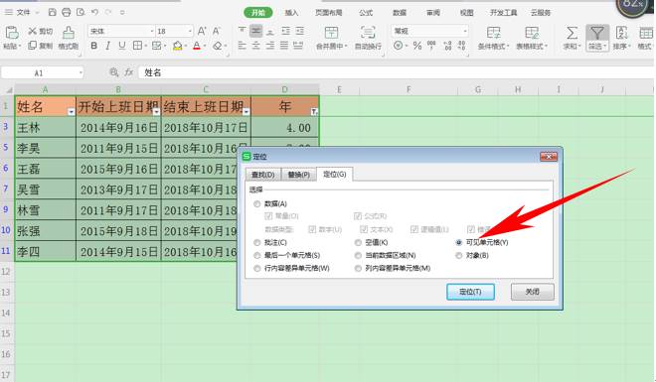
Task: Open the 插入 ribbon tab
Action: tap(291, 13)
